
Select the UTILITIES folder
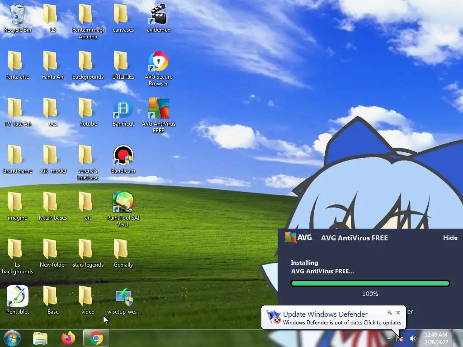(123, 65)
